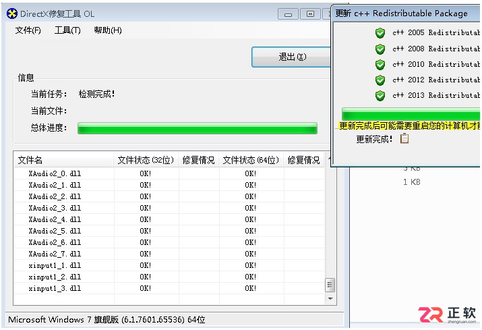The image size is (482, 330).
Task: Click the first 修复情况 column header after 32位
Action: 199,160
